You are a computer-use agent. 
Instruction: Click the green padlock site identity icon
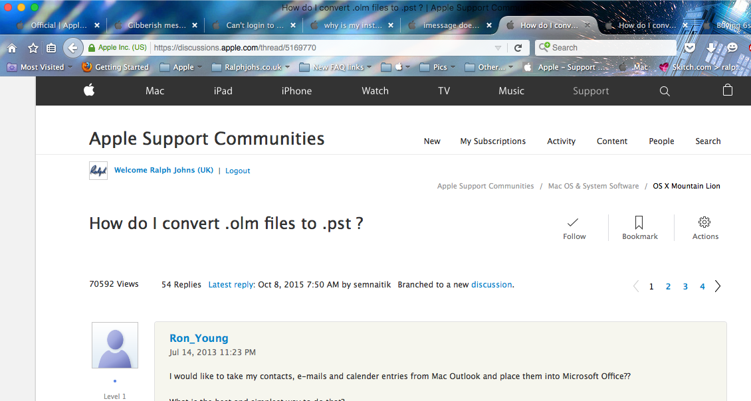(92, 48)
